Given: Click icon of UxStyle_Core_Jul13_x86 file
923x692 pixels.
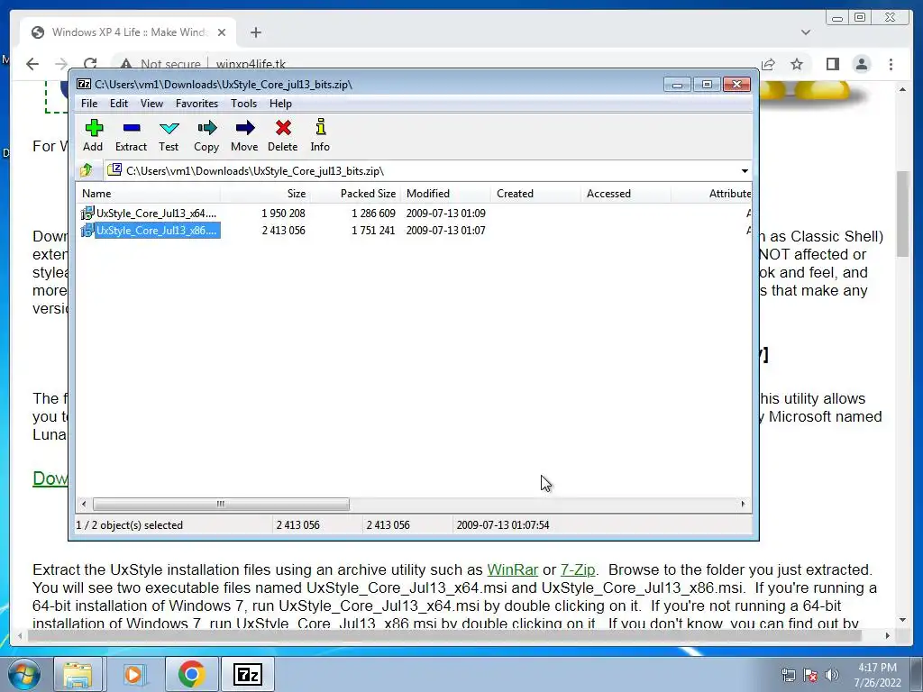Looking at the screenshot, I should point(87,230).
